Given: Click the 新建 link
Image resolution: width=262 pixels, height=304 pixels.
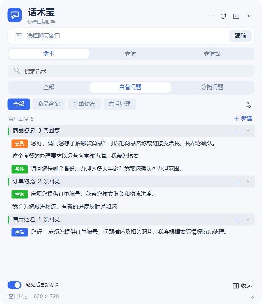Looking at the screenshot, I should click(243, 119).
